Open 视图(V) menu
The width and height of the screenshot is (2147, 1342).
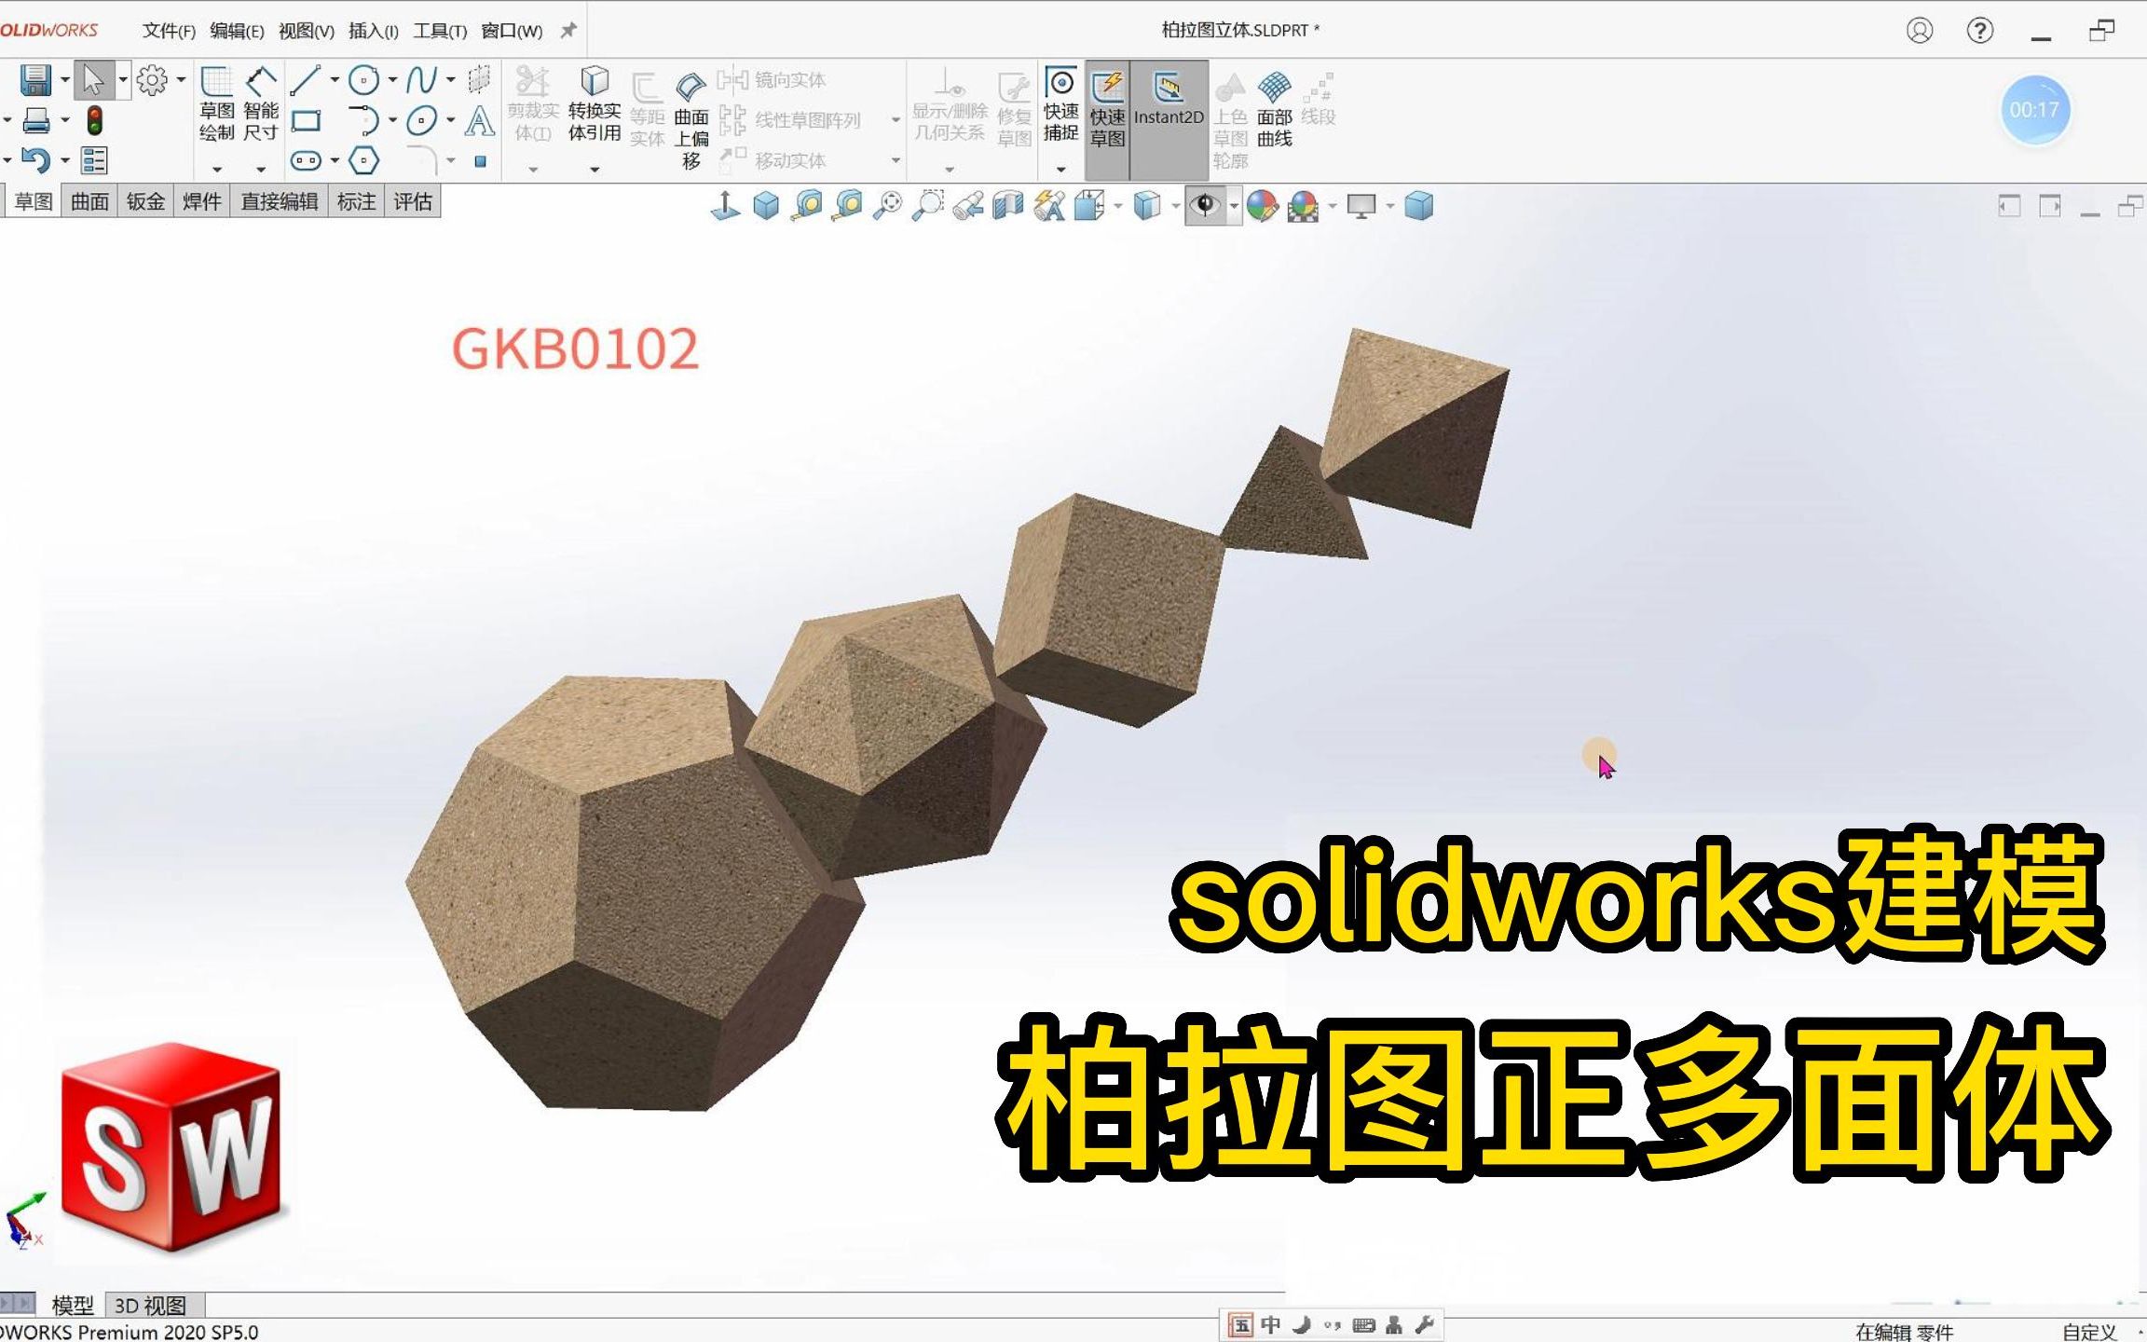pos(307,31)
